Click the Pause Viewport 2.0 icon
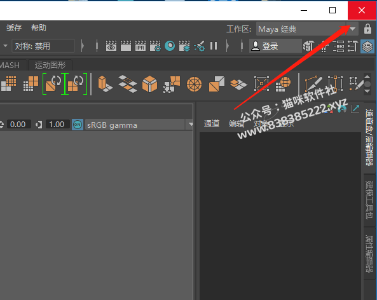Viewport: 377px width, 300px height. [x=214, y=46]
